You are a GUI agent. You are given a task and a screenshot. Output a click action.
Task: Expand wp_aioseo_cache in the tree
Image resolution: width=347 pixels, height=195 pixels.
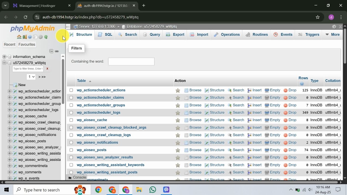[x=9, y=116]
